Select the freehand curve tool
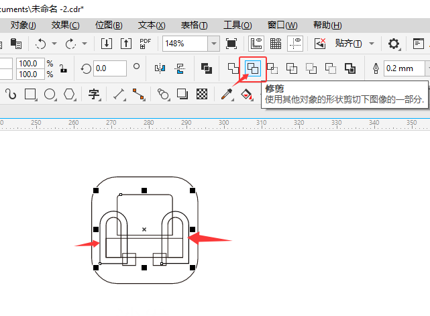The width and height of the screenshot is (430, 316). point(11,94)
